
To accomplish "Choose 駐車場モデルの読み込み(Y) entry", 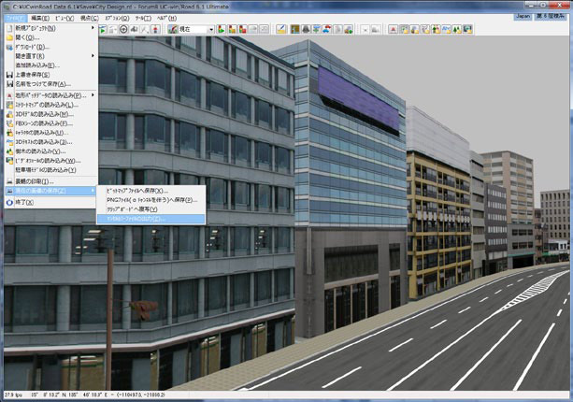I will [x=50, y=170].
